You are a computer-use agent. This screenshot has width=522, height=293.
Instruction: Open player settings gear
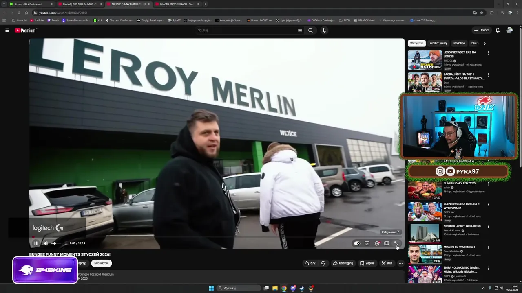click(x=377, y=243)
